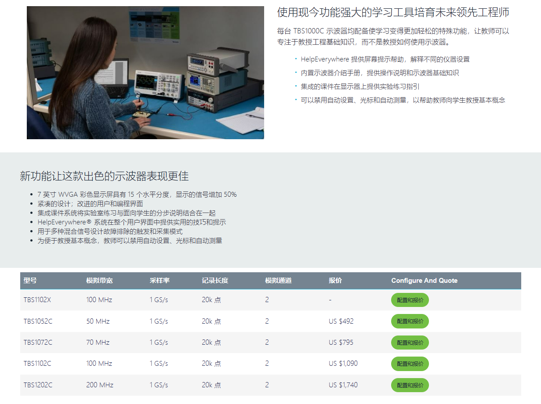This screenshot has height=404, width=541.
Task: Select the TBS1072C model name
Action: click(x=38, y=343)
